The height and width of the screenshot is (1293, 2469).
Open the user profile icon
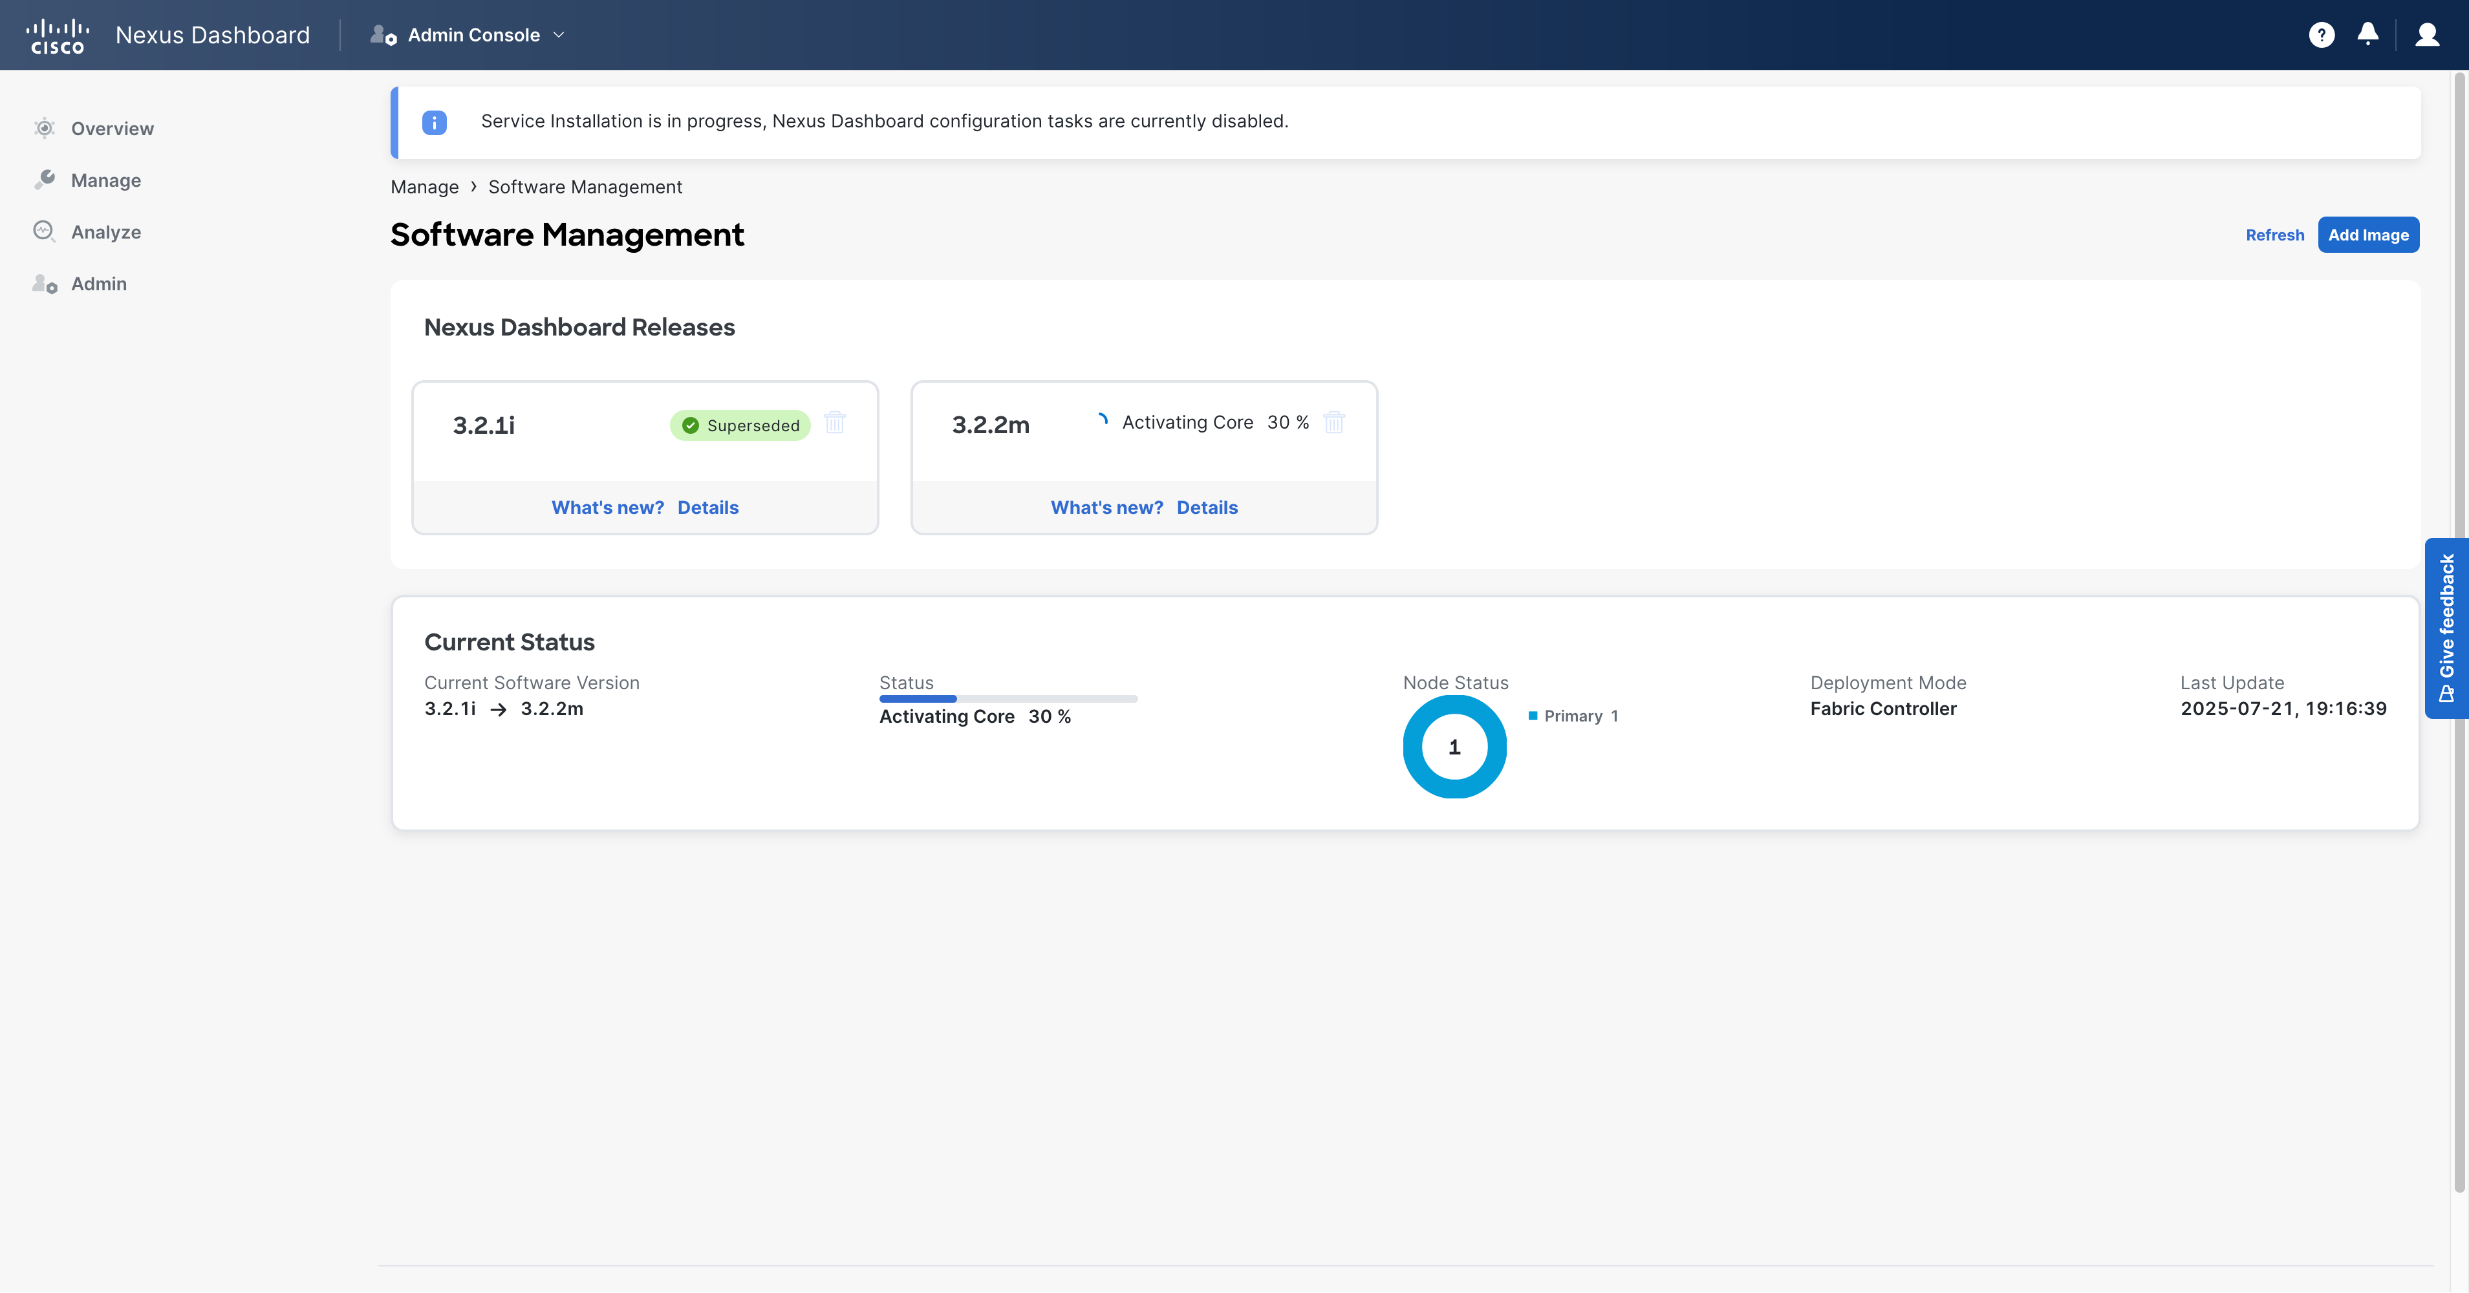click(x=2428, y=36)
